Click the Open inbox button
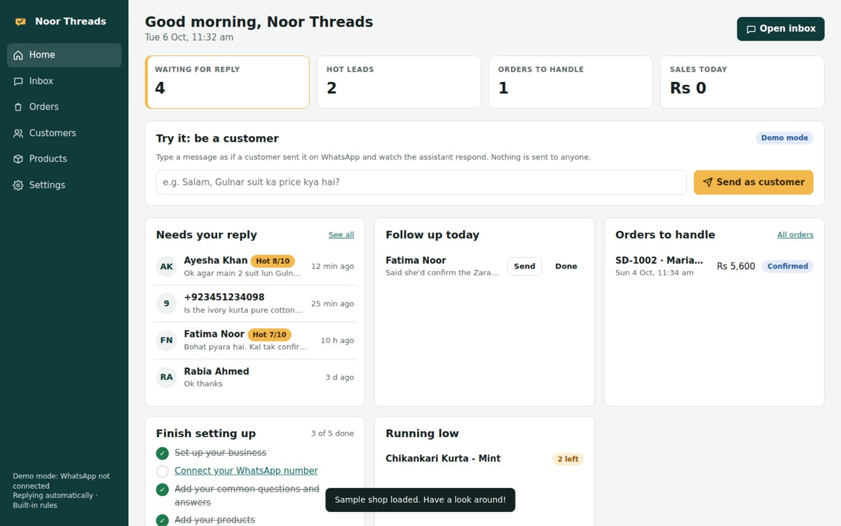The height and width of the screenshot is (526, 841). 781,29
